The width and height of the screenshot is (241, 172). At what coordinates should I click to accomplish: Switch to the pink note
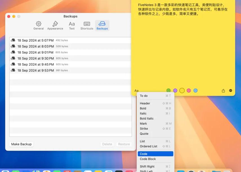[189, 90]
